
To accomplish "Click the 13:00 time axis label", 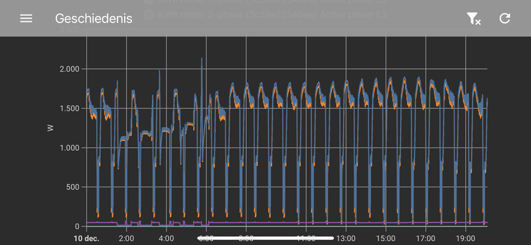I will pos(346,238).
